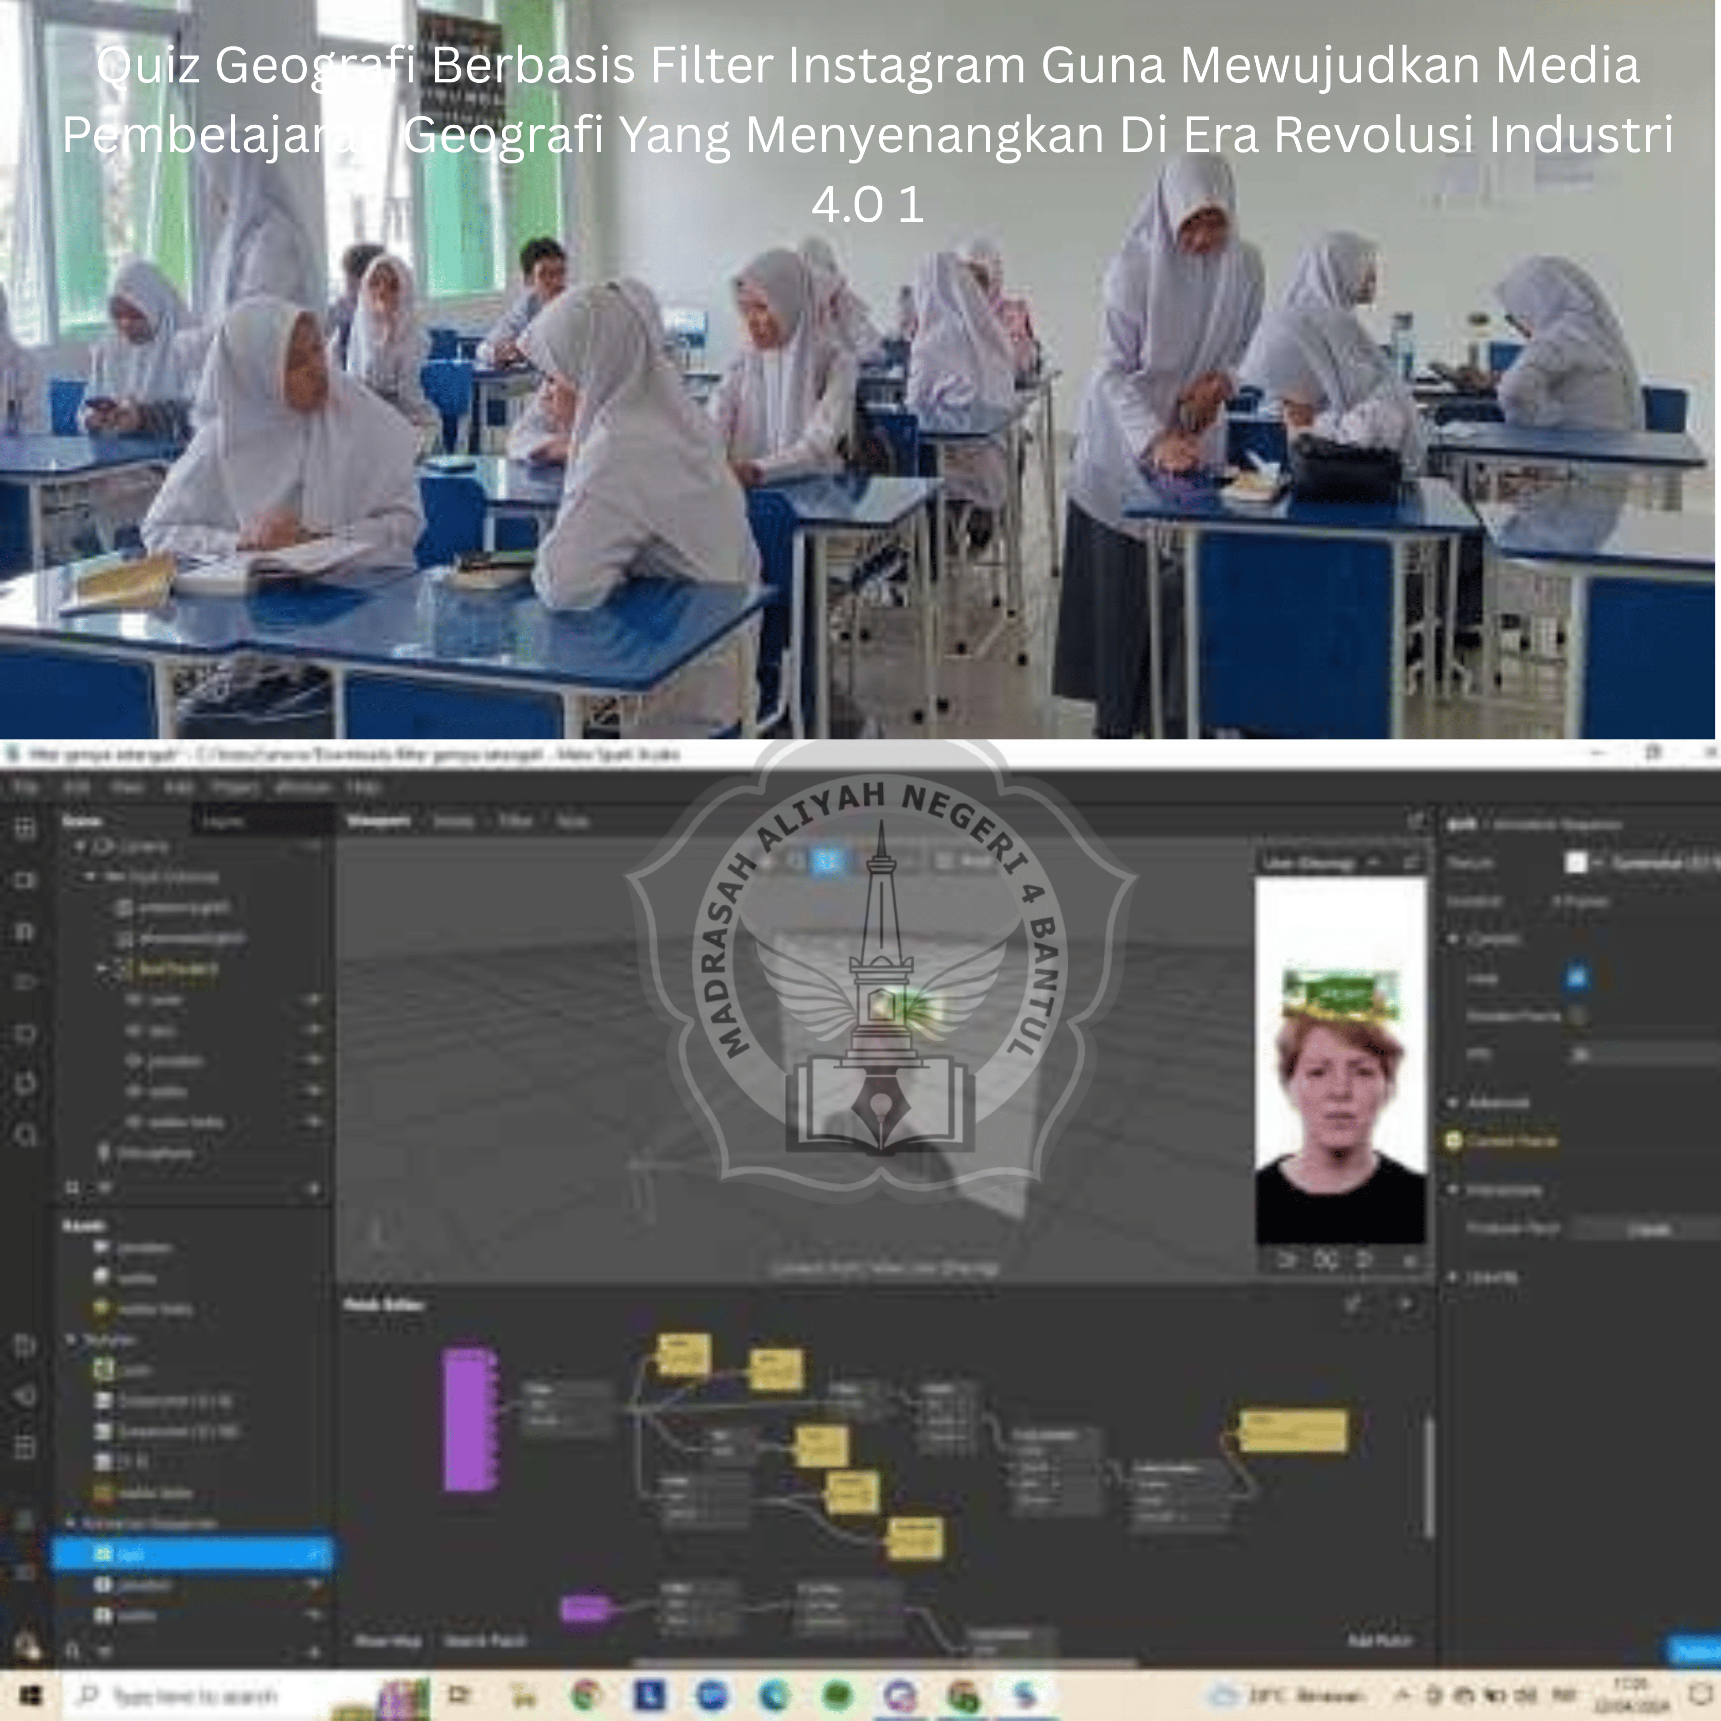This screenshot has width=1721, height=1721.
Task: Open the notification center icon
Action: [x=1701, y=1695]
